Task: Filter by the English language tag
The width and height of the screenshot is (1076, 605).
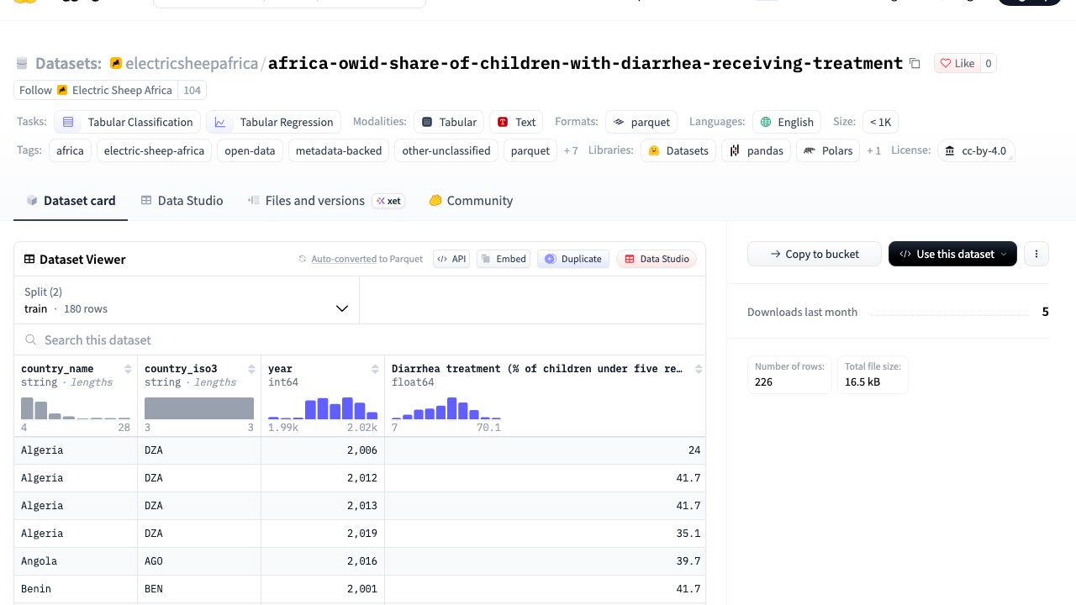Action: pyautogui.click(x=787, y=122)
